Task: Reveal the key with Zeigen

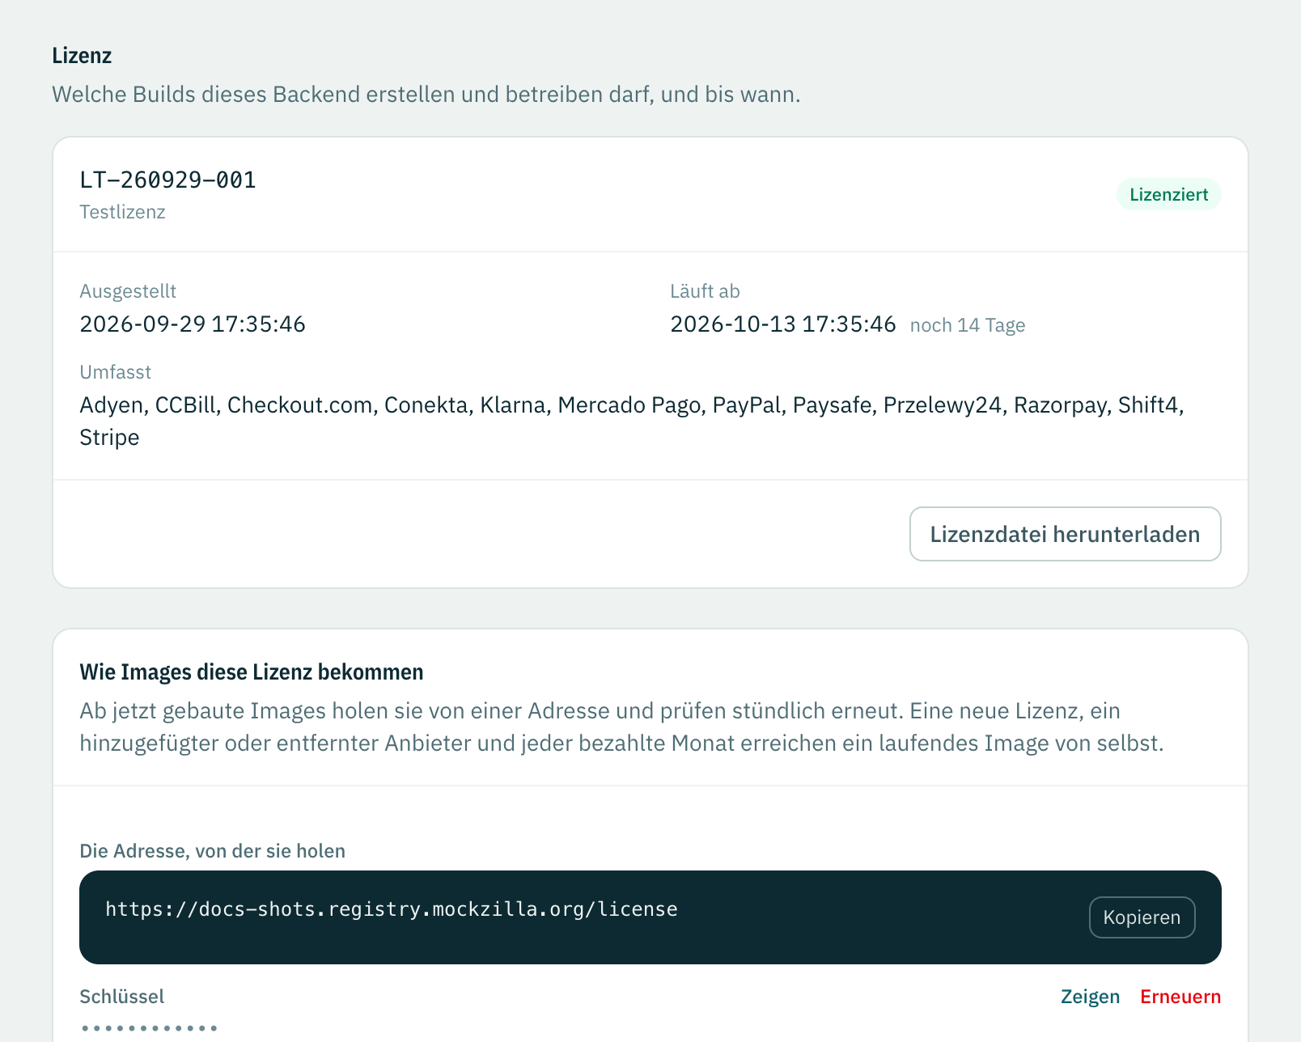Action: [1090, 997]
